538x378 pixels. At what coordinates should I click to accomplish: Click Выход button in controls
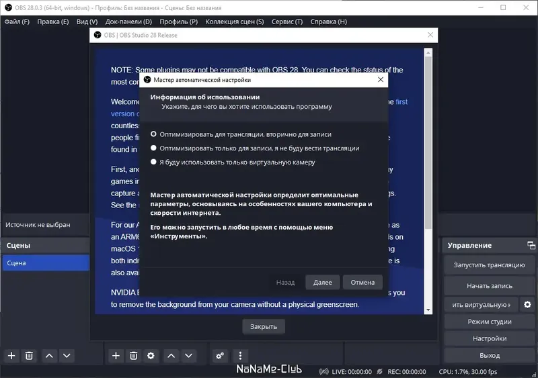tap(490, 355)
